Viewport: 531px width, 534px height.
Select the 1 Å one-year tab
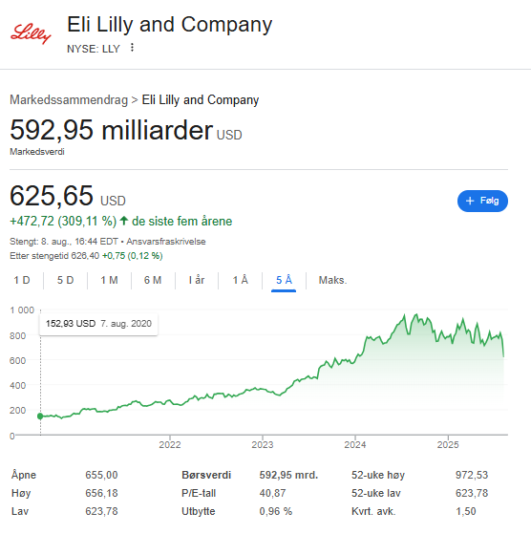(x=241, y=280)
